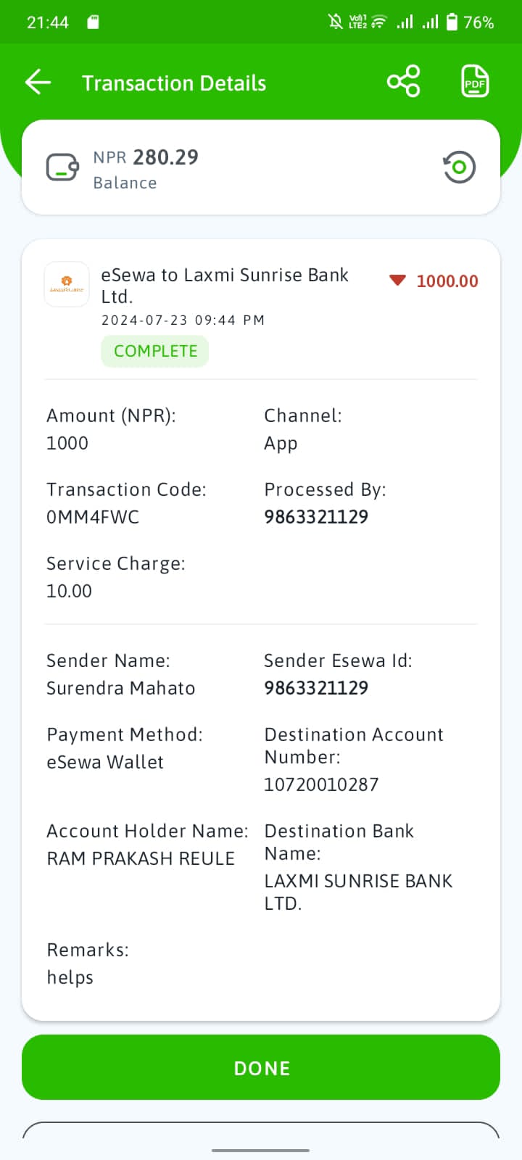Tap the COMPLETE status badge
This screenshot has width=522, height=1160.
155,351
